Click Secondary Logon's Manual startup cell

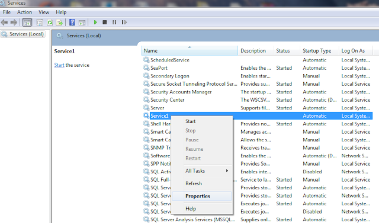(x=311, y=76)
